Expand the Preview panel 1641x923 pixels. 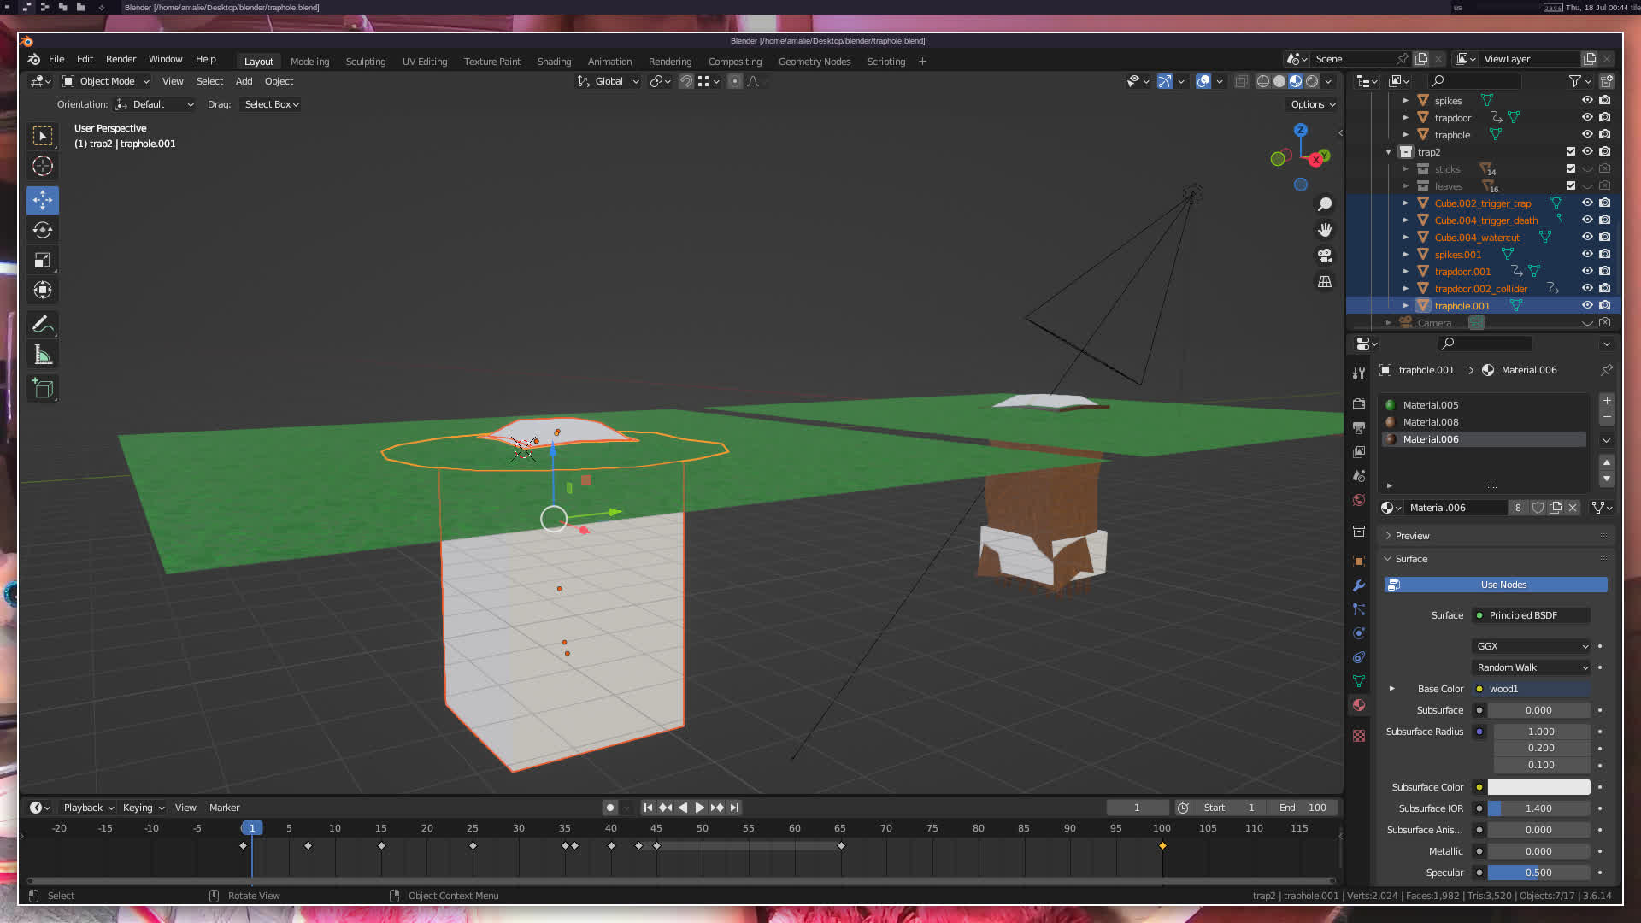[1412, 536]
